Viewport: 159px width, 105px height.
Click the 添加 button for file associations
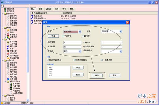pos(78,68)
